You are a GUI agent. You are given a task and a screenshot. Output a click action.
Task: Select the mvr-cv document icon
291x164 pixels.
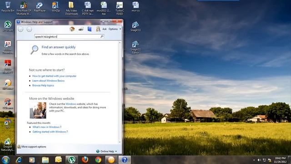pyautogui.click(x=135, y=7)
